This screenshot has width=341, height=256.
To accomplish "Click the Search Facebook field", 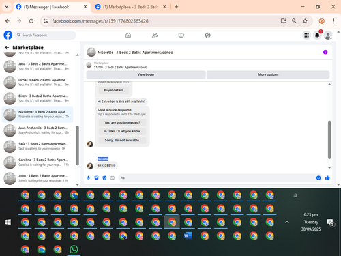I will tap(46, 35).
